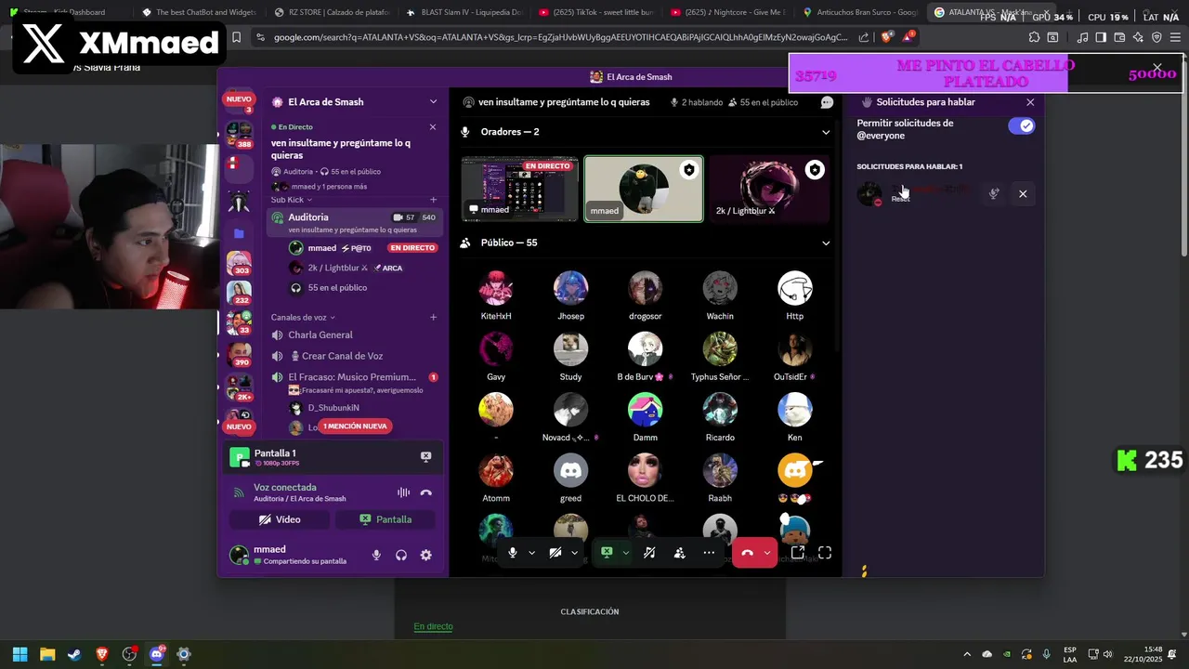1189x669 pixels.
Task: Hang up with the red disconnect button
Action: coord(748,552)
